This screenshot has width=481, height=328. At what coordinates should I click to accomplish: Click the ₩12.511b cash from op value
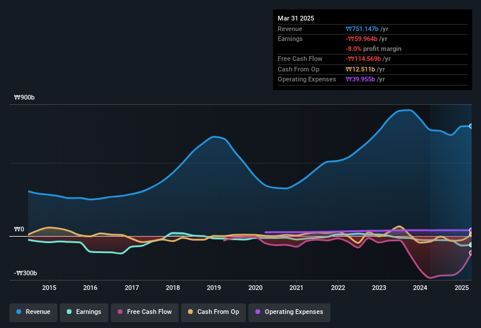(x=360, y=69)
